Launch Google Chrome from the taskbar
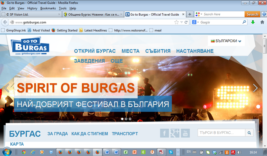267x156 pixels. 24,152
